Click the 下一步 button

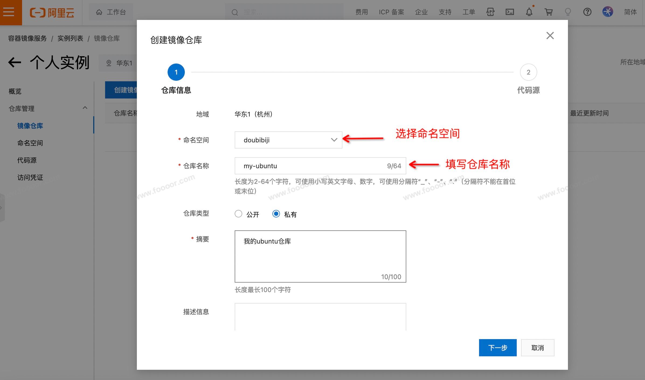pyautogui.click(x=498, y=348)
